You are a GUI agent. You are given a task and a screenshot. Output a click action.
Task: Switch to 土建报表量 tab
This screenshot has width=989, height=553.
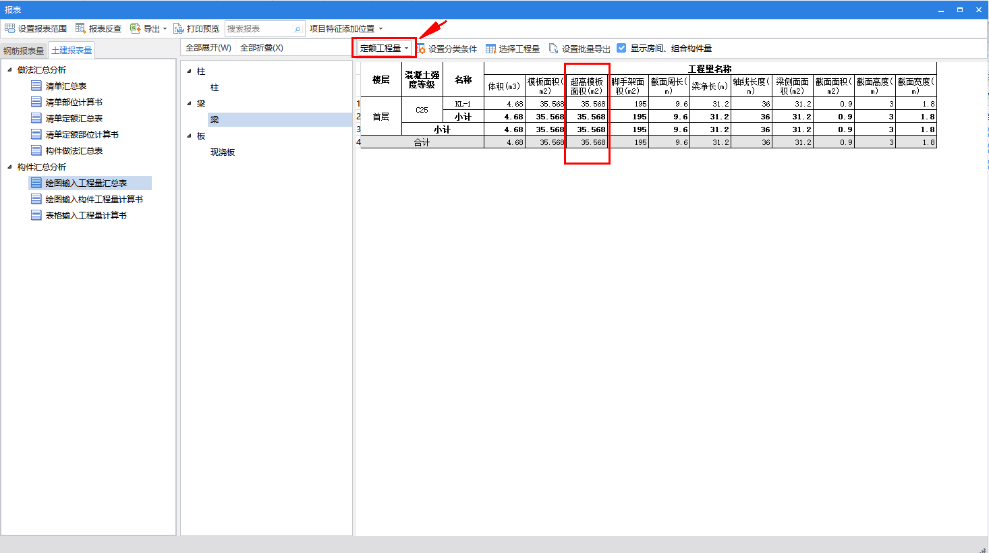pos(72,51)
